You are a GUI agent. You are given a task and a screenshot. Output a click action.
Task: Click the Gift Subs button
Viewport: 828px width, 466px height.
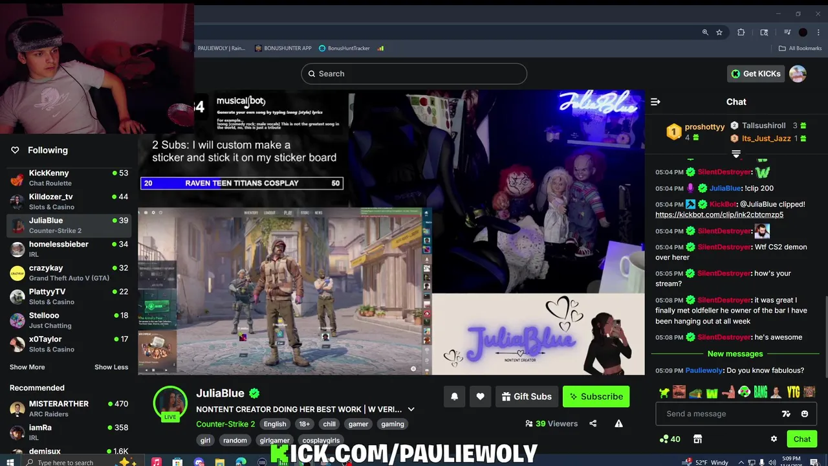pos(527,397)
